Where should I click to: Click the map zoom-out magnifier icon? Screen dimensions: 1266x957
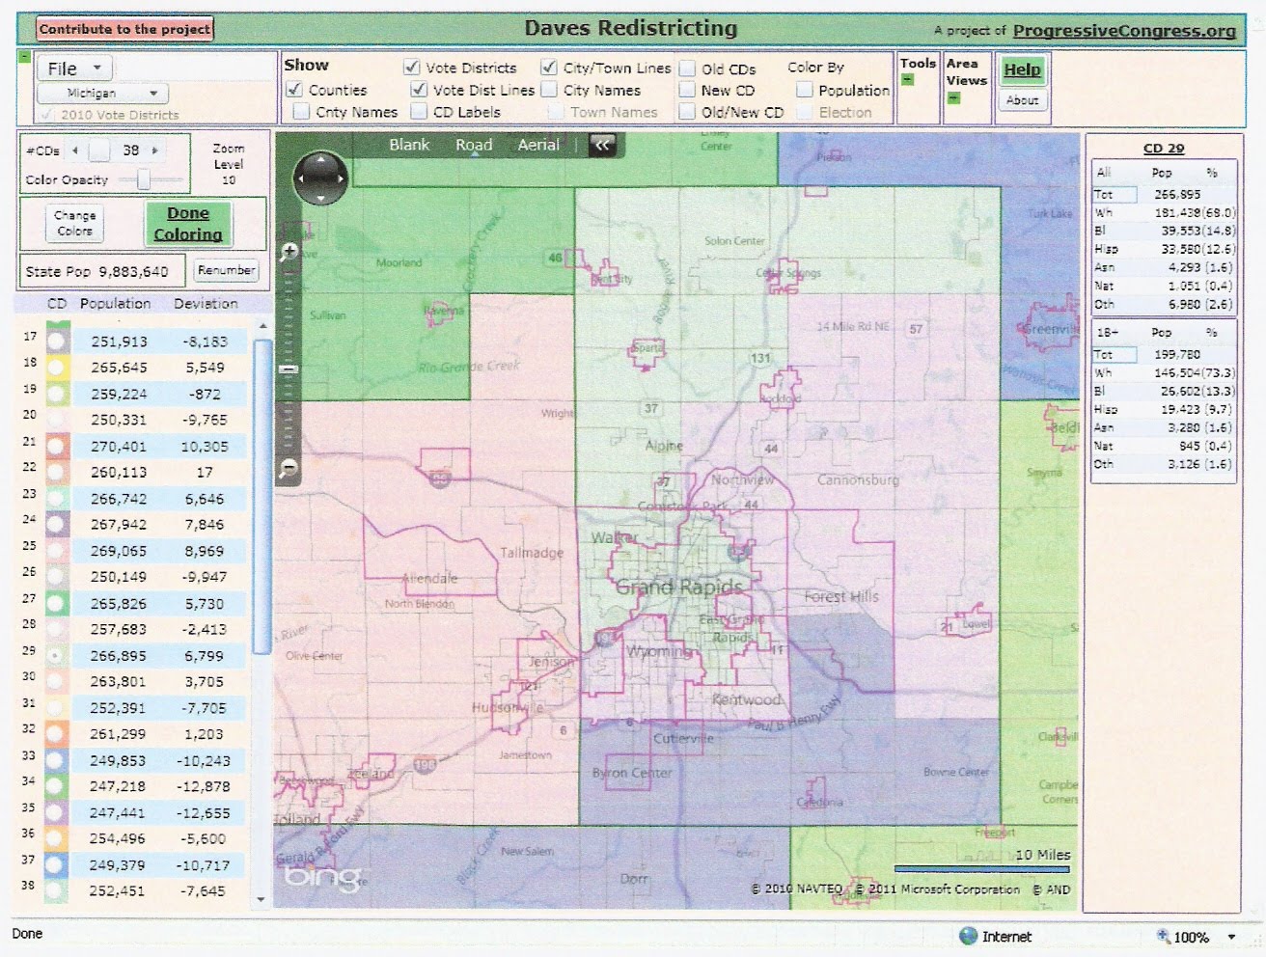[289, 469]
